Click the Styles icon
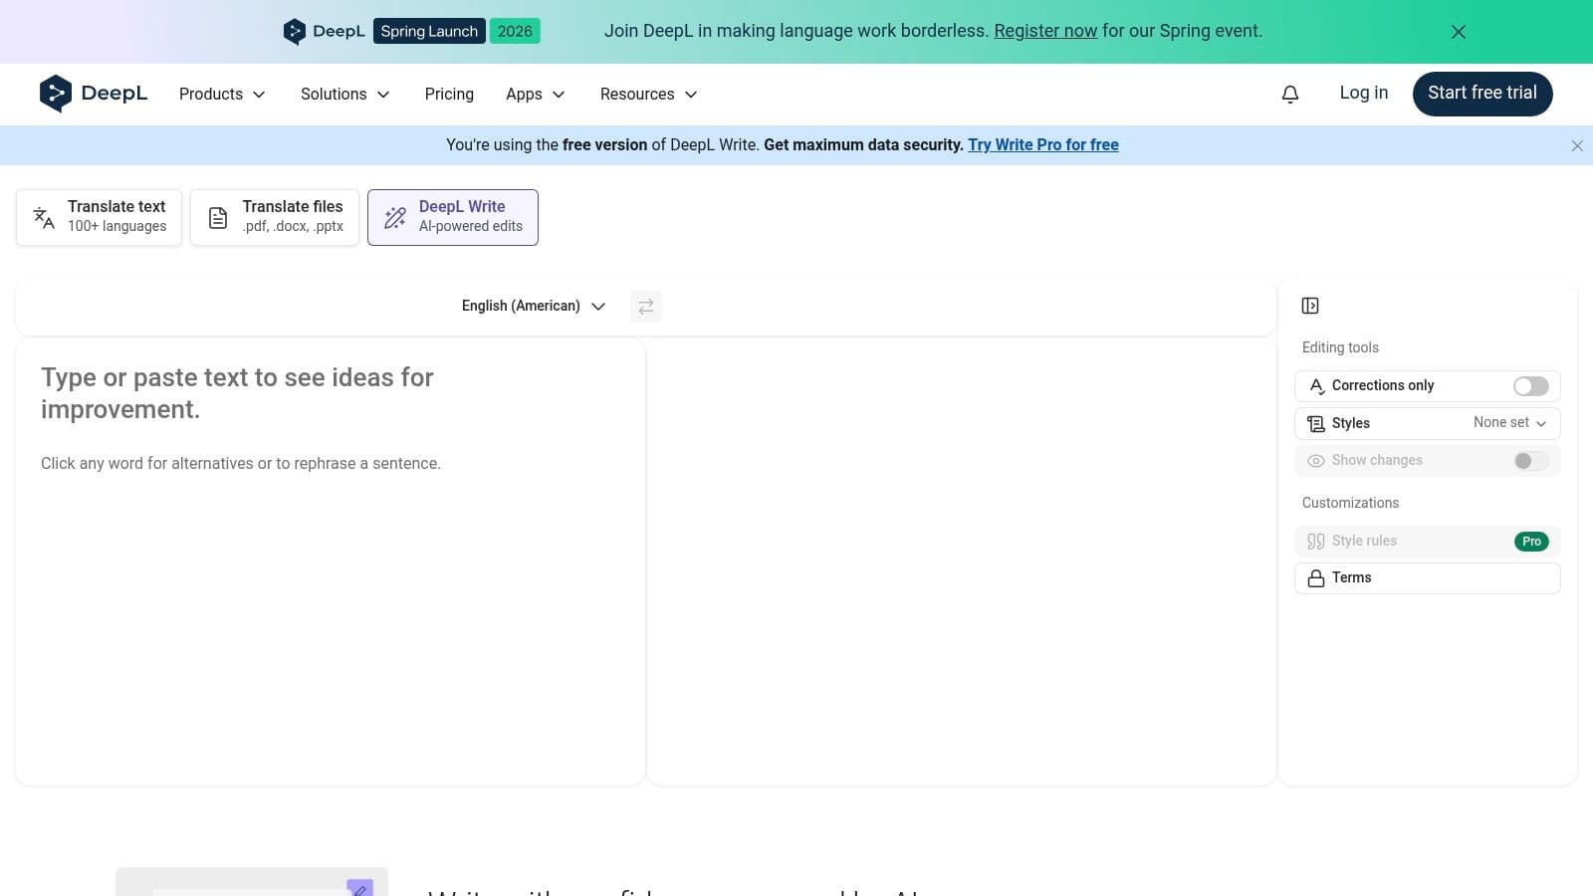The image size is (1593, 896). click(x=1316, y=424)
